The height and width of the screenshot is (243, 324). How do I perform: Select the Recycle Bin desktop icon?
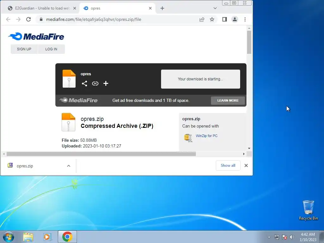tap(308, 210)
